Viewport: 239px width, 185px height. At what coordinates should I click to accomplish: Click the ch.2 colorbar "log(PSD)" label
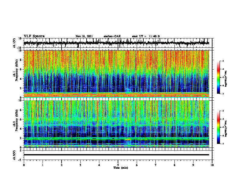226,128
